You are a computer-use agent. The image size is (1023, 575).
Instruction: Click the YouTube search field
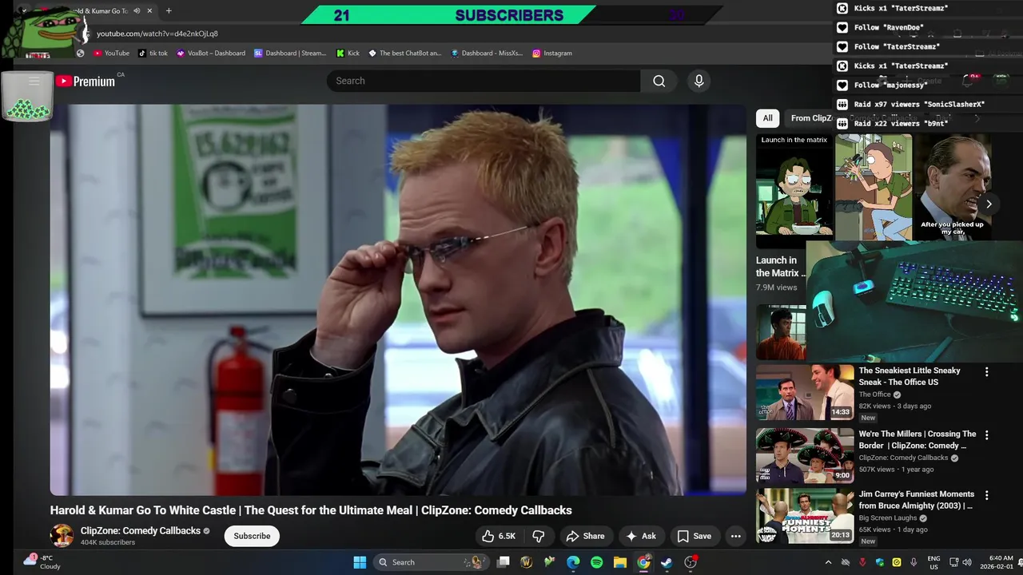coord(484,81)
